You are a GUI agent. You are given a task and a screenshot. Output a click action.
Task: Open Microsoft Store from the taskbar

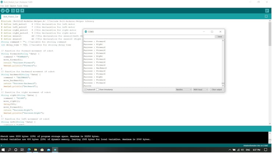pyautogui.click(x=42, y=150)
